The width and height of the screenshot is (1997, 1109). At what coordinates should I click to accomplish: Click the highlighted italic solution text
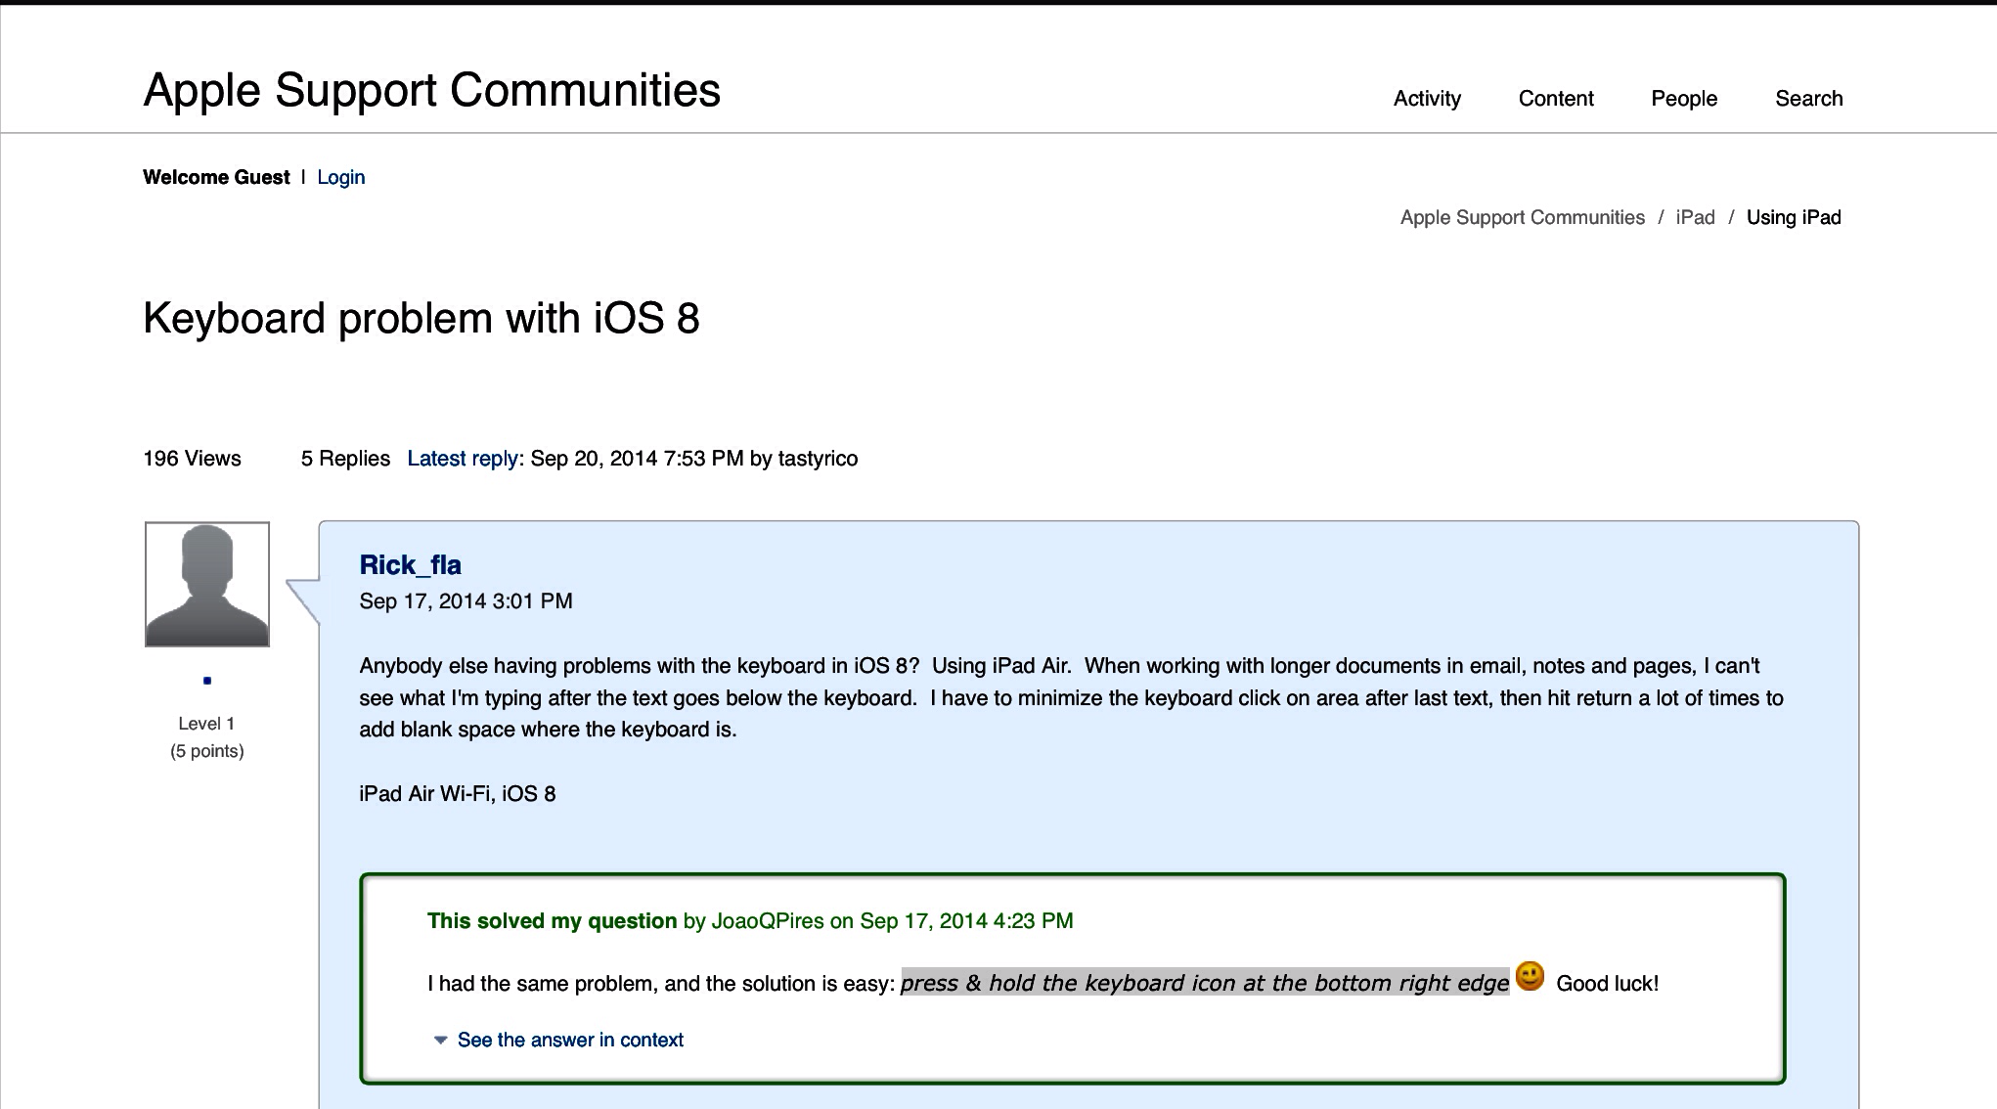(1204, 984)
